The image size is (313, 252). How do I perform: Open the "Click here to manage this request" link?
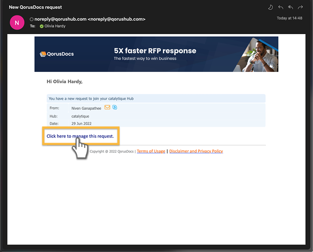point(80,136)
